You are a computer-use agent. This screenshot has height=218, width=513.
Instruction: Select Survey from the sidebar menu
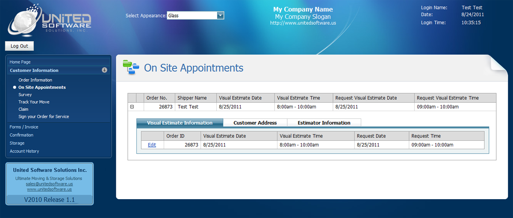25,94
